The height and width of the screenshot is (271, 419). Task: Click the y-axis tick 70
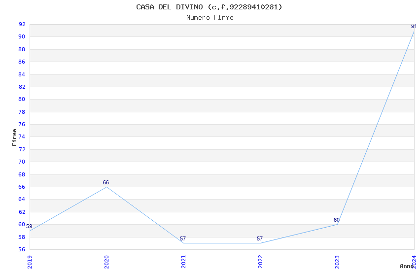pos(22,162)
